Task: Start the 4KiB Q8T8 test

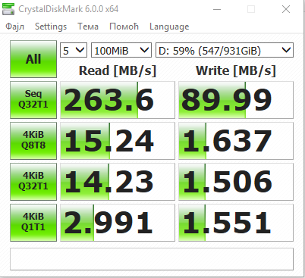Action: click(x=33, y=141)
